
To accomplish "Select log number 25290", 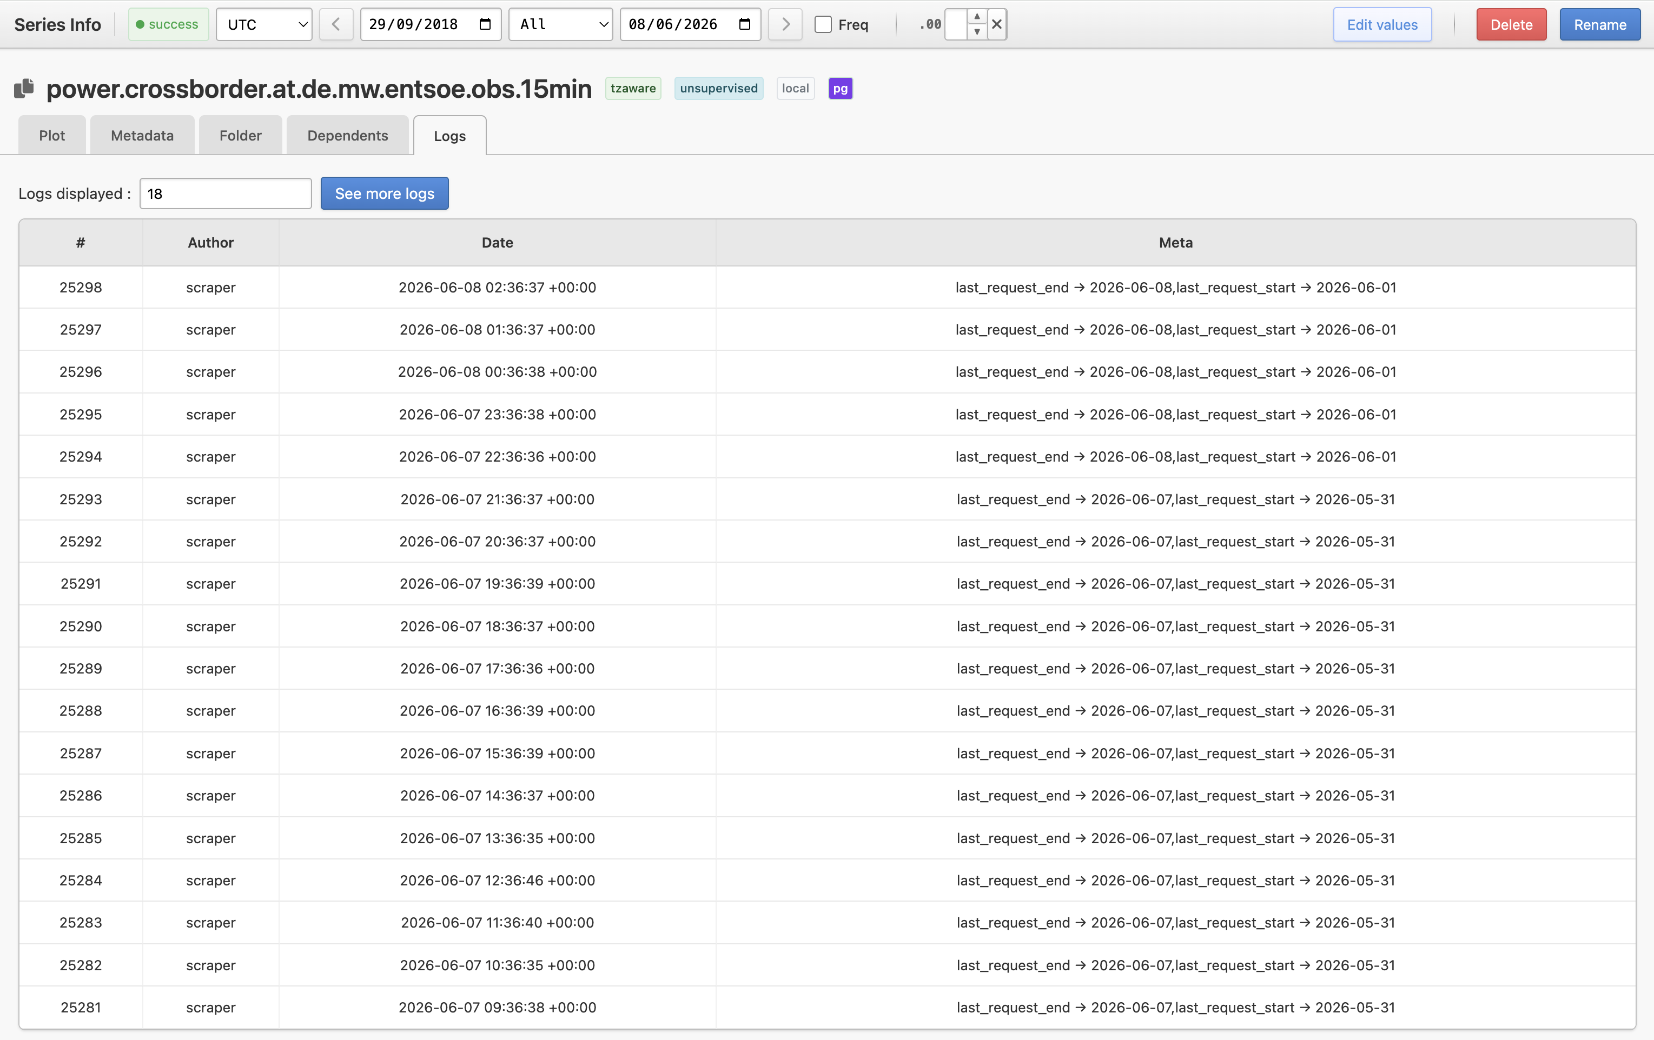I will (81, 626).
